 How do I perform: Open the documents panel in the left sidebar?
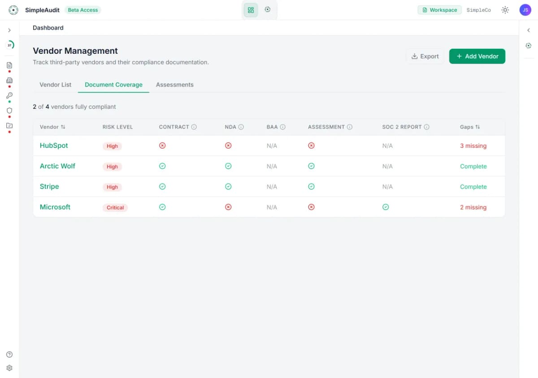pos(9,64)
